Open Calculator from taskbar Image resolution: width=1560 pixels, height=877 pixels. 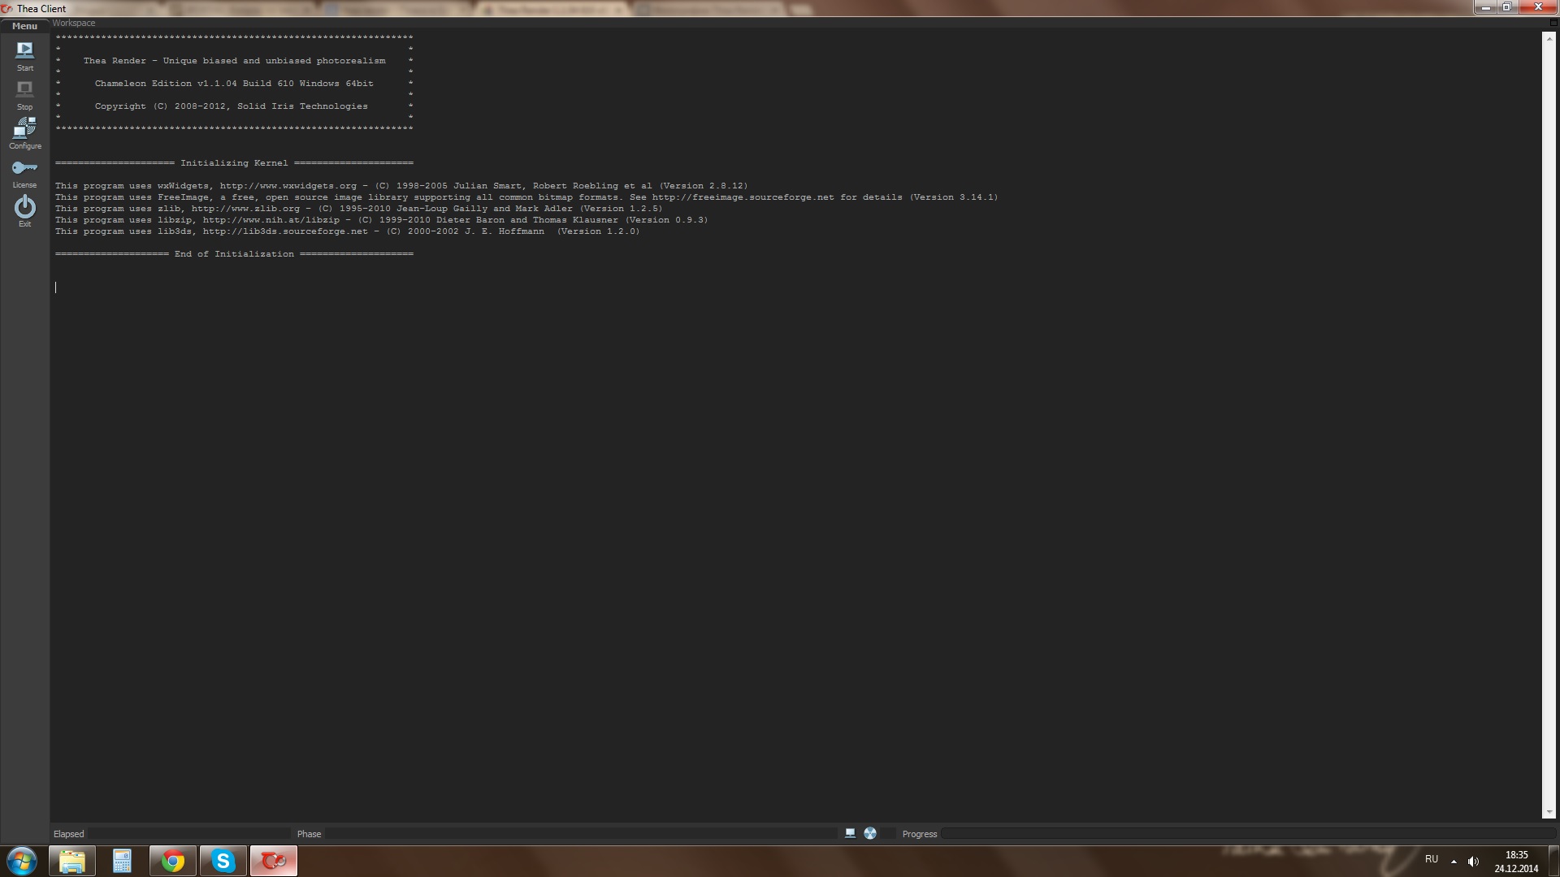click(x=122, y=861)
